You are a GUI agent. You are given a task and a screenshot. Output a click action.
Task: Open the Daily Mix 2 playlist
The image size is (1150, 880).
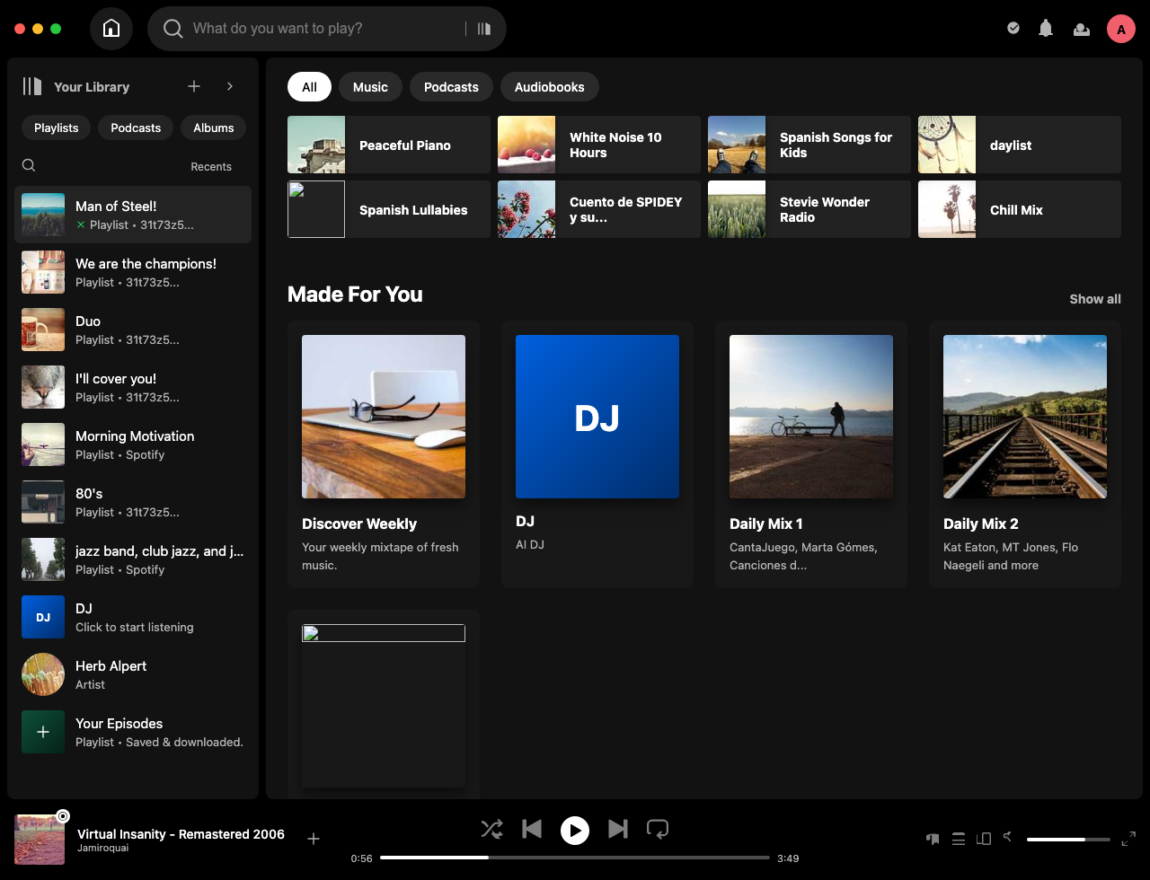[x=1024, y=416]
